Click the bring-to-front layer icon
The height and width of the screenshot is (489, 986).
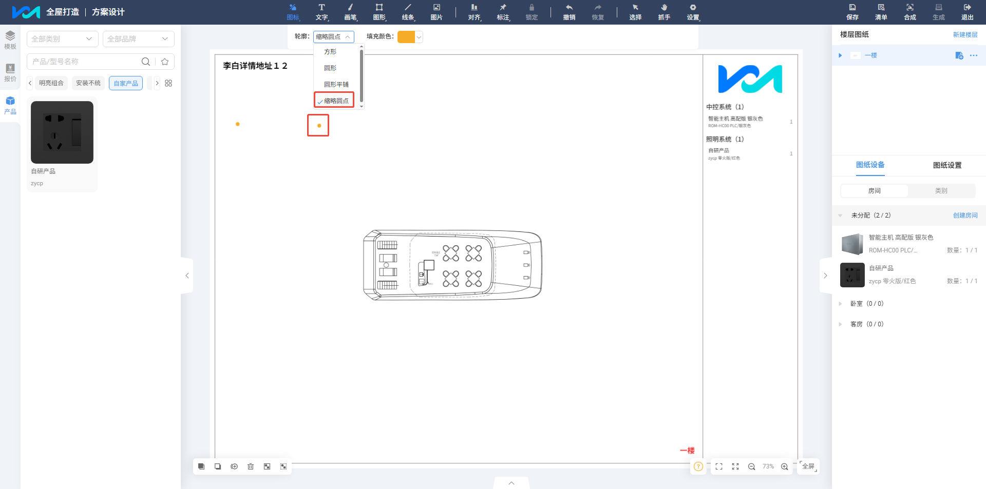pos(201,466)
